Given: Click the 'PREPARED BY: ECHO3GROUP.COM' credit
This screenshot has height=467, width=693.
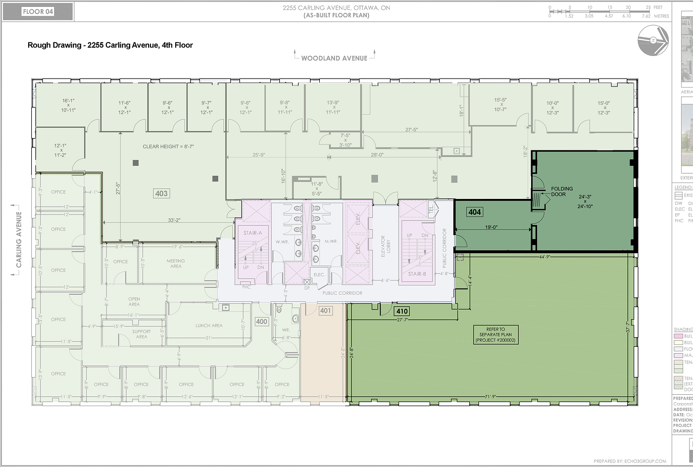Looking at the screenshot, I should point(630,461).
